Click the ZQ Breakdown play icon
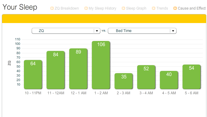 pyautogui.click(x=52, y=8)
